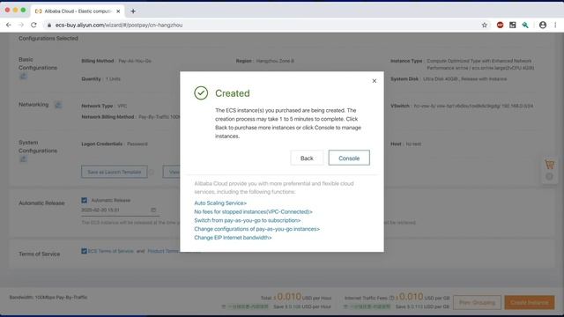Close the Created dialog with the X
Screen dimensions: 564x317
(374, 81)
